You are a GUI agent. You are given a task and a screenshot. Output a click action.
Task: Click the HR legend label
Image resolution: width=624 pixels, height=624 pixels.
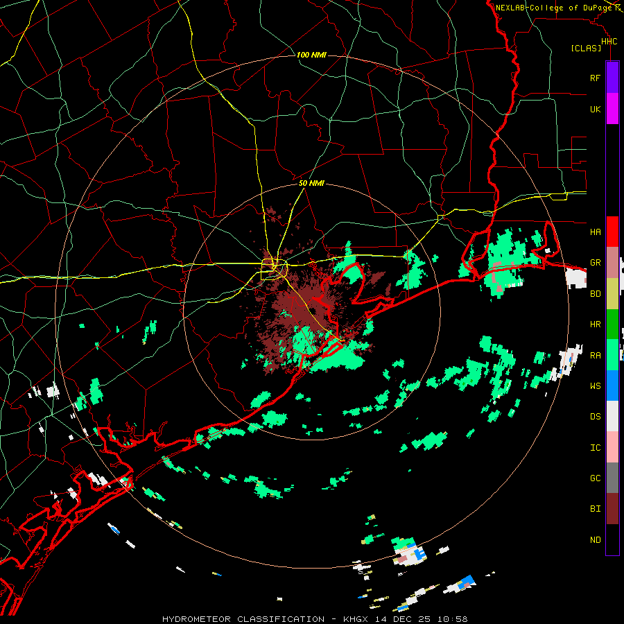tap(595, 324)
